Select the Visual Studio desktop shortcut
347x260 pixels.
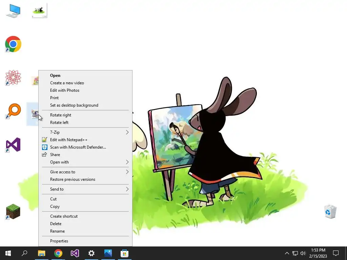(13, 145)
